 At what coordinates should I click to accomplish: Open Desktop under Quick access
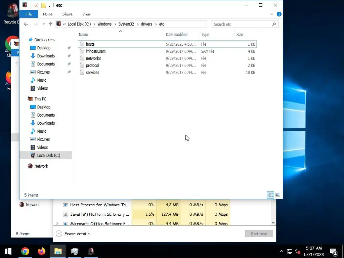tap(44, 48)
